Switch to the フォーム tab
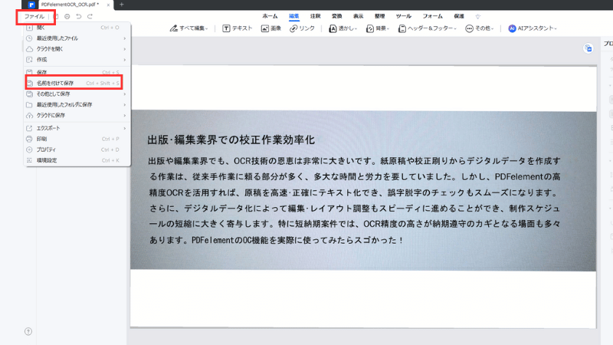This screenshot has width=613, height=345. (x=432, y=16)
